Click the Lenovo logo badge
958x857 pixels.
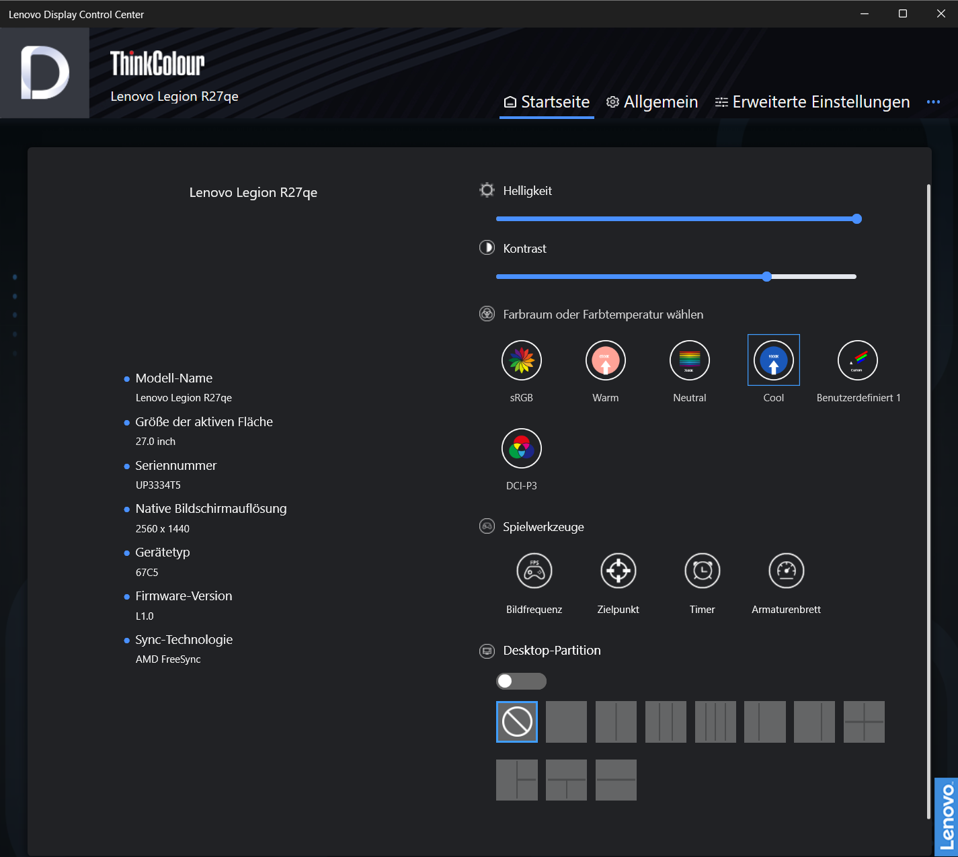(946, 817)
